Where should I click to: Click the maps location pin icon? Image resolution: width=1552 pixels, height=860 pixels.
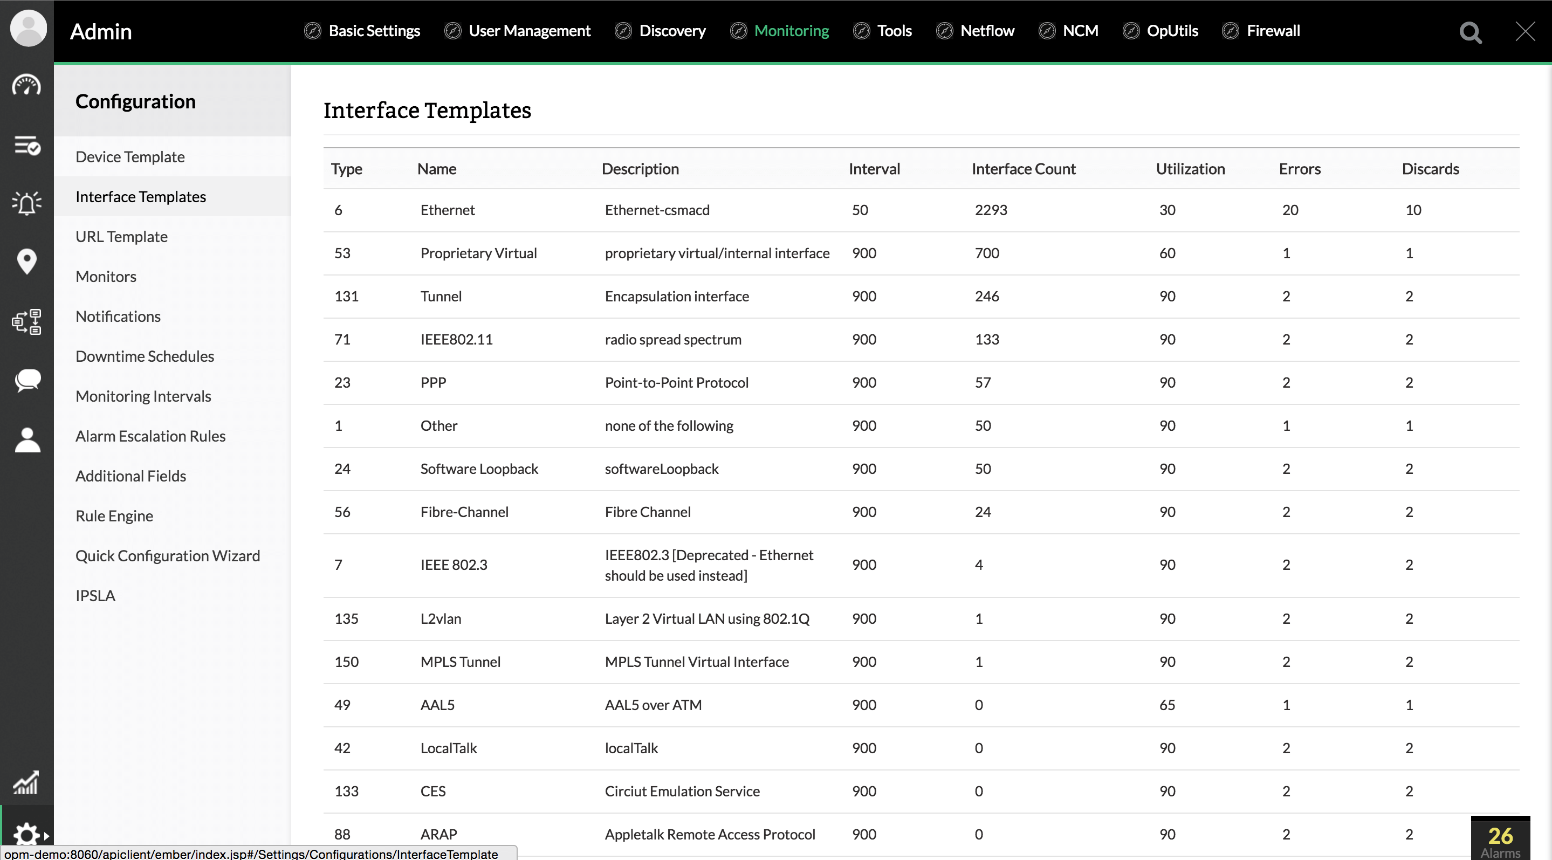tap(26, 262)
